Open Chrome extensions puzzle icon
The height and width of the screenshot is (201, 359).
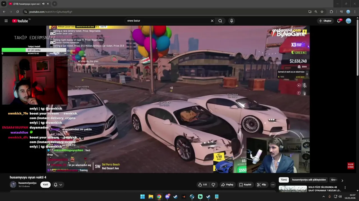point(332,12)
